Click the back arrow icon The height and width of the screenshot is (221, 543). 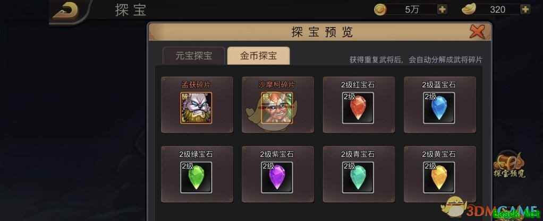pyautogui.click(x=65, y=10)
